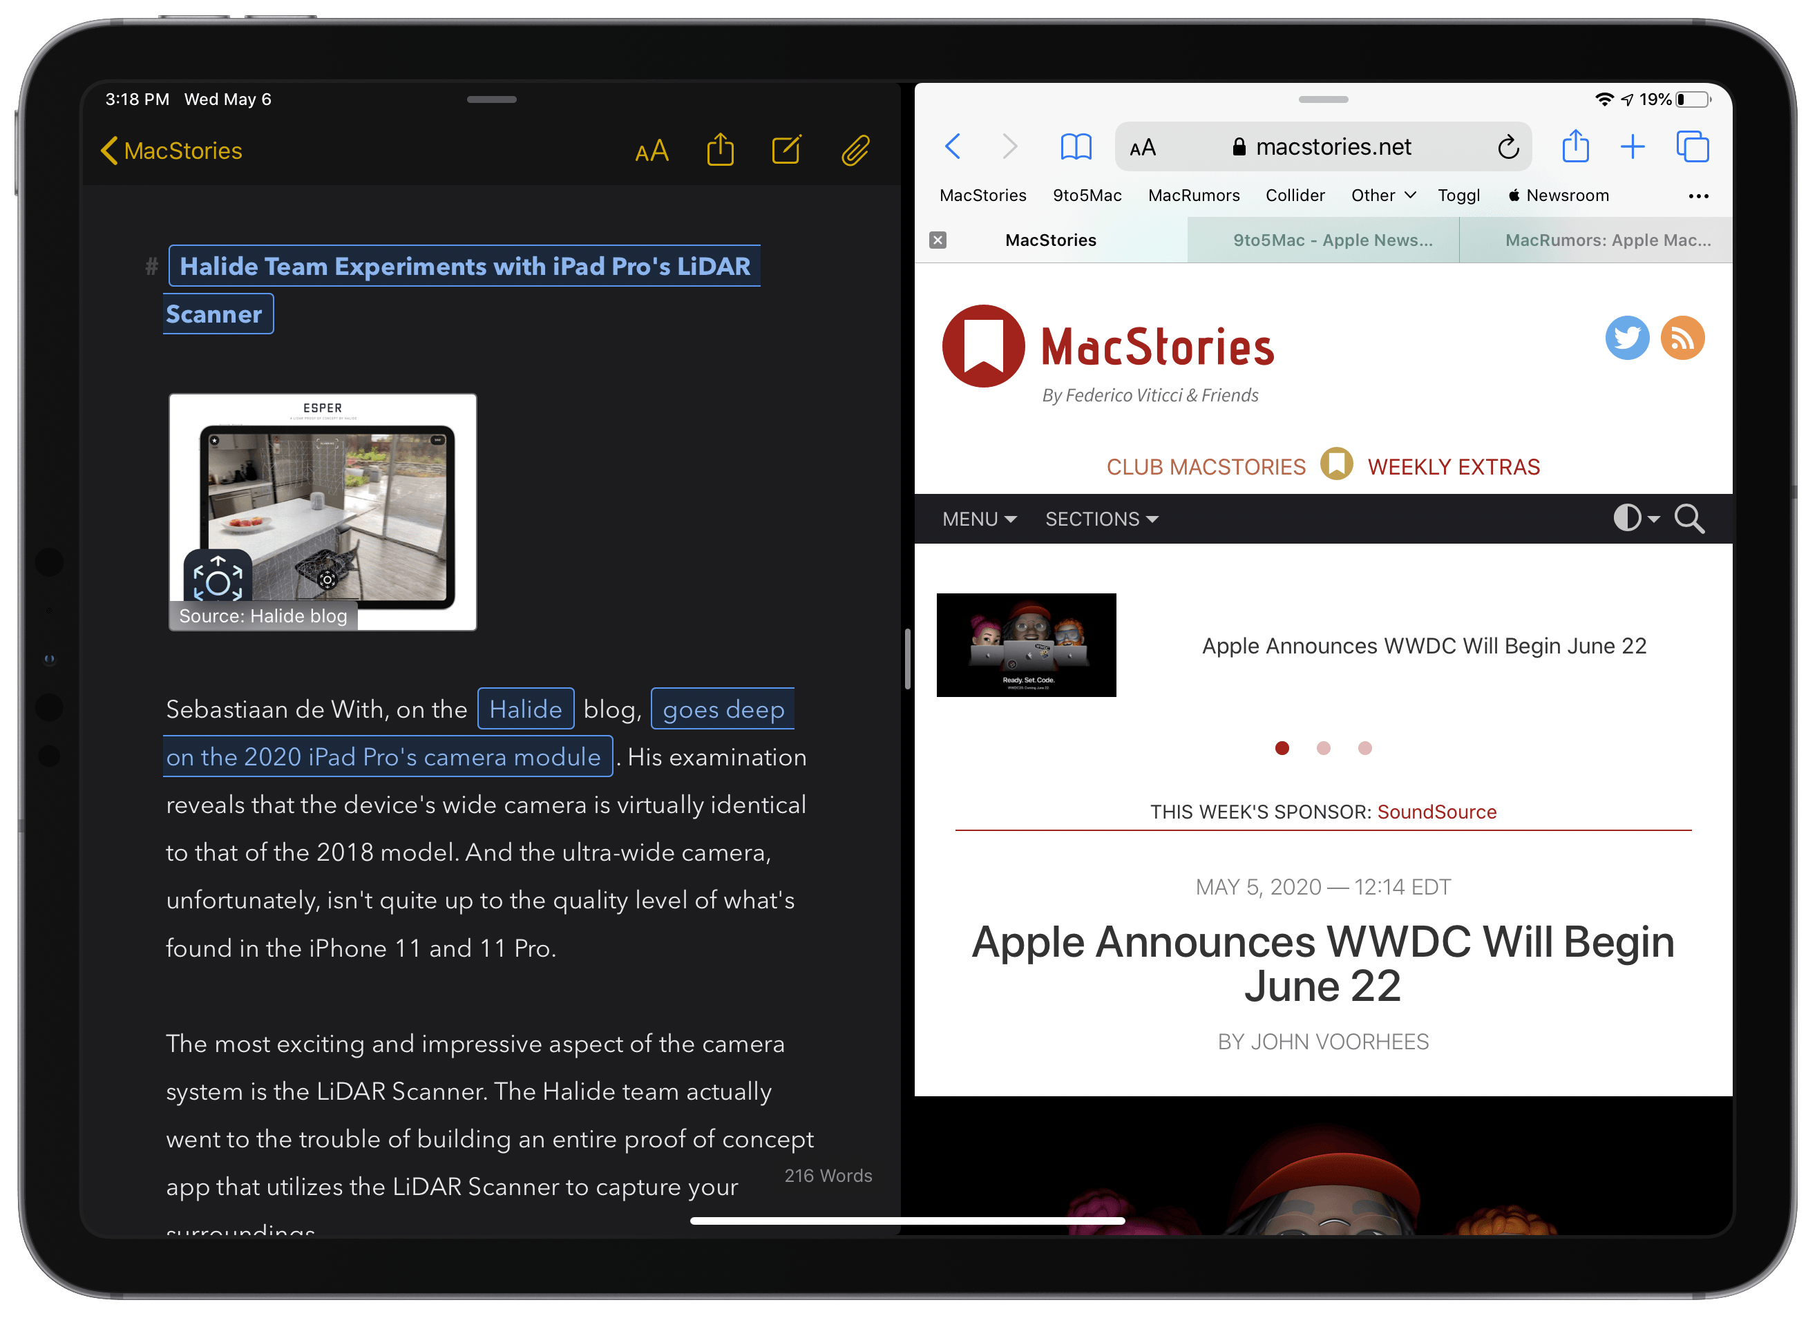This screenshot has width=1817, height=1318.
Task: Close the MacStories Safari tab
Action: click(938, 240)
